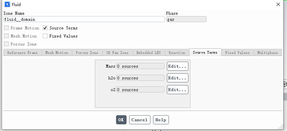
Task: Close the Fluid dialog window
Action: (278, 4)
